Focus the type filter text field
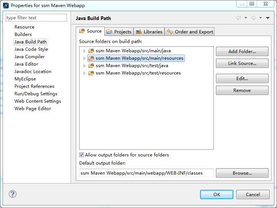 tap(36, 18)
